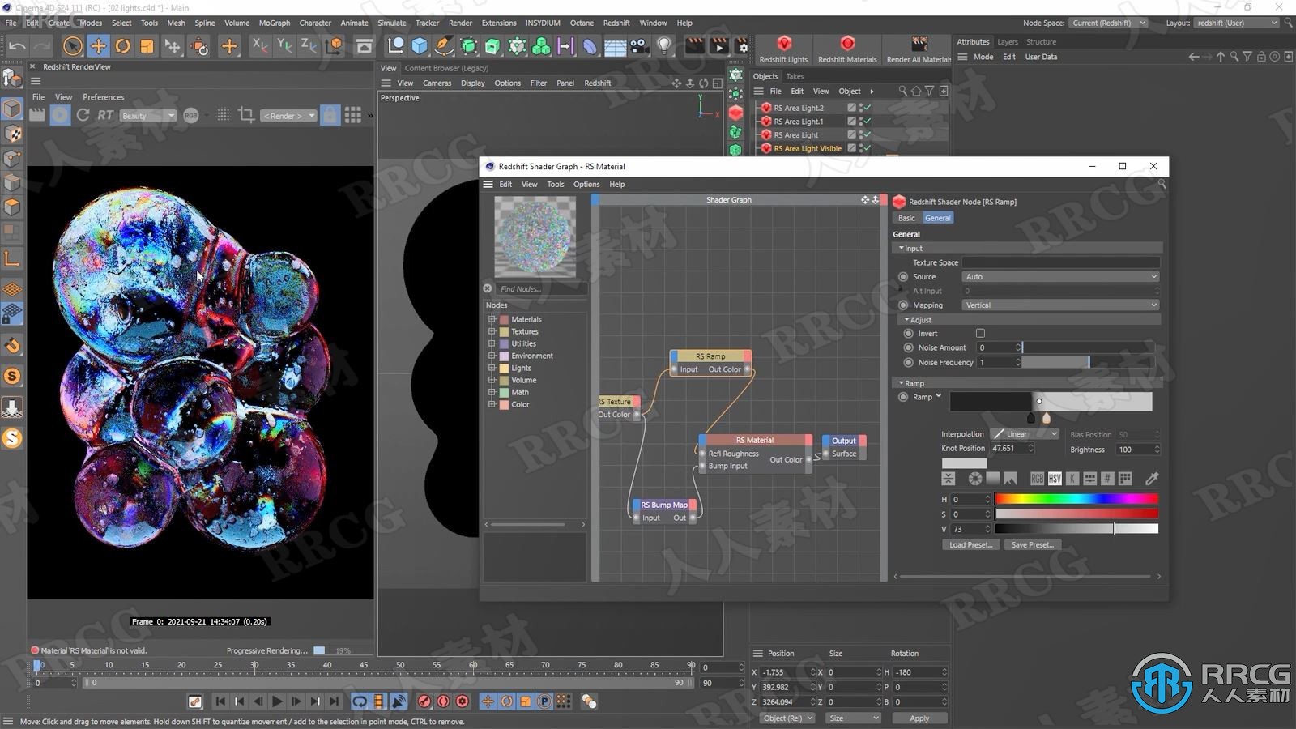Click the Noise Frequency animation dot
This screenshot has height=729, width=1296.
pyautogui.click(x=908, y=362)
